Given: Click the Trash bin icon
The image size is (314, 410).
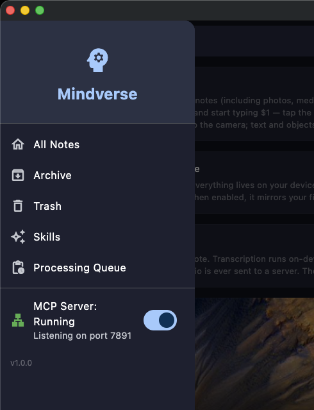Looking at the screenshot, I should point(18,206).
